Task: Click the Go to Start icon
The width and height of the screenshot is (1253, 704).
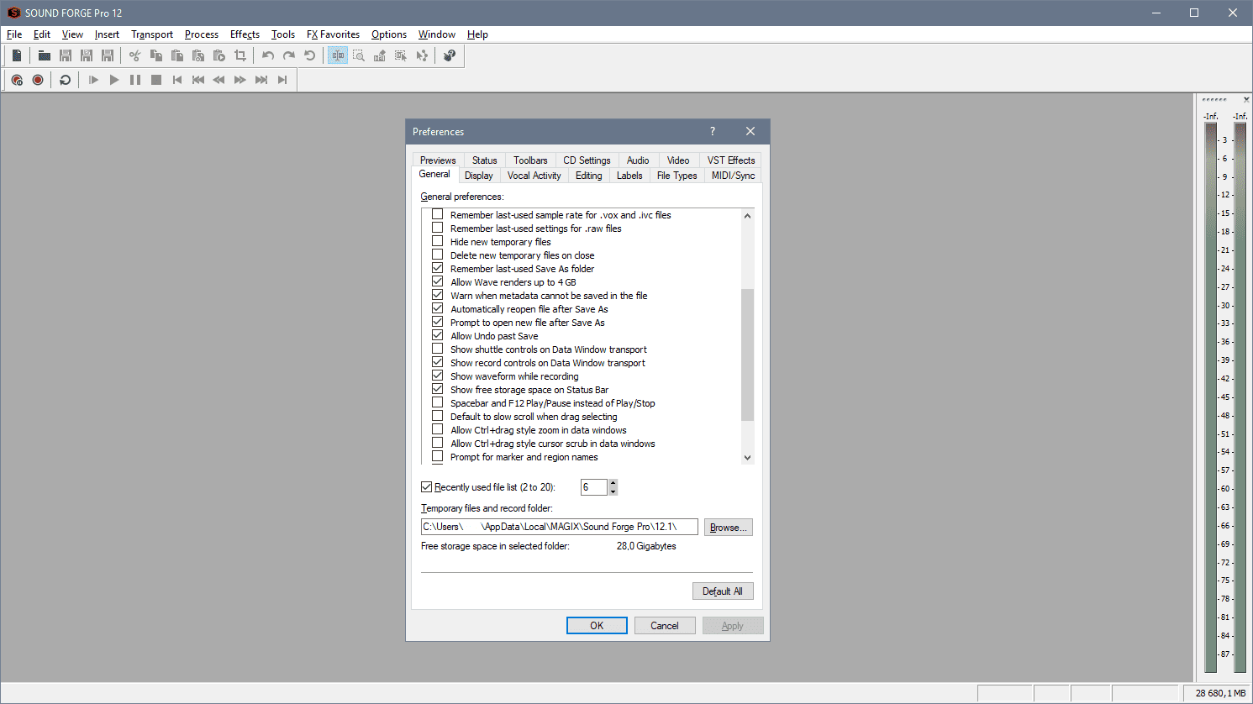Action: [177, 80]
